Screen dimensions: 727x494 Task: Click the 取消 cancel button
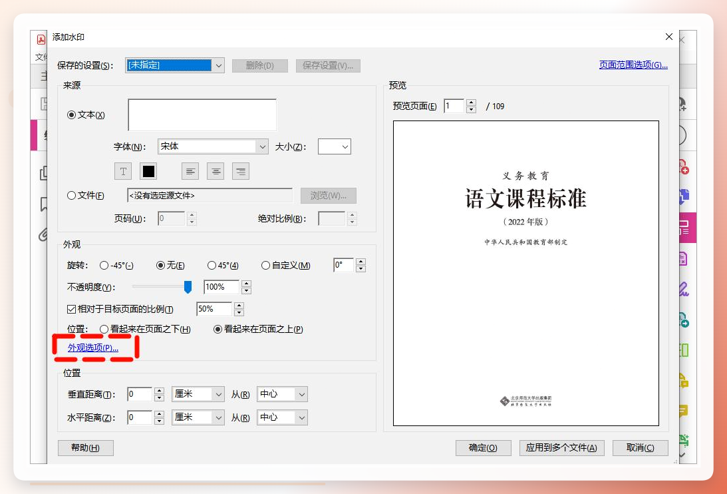(641, 447)
